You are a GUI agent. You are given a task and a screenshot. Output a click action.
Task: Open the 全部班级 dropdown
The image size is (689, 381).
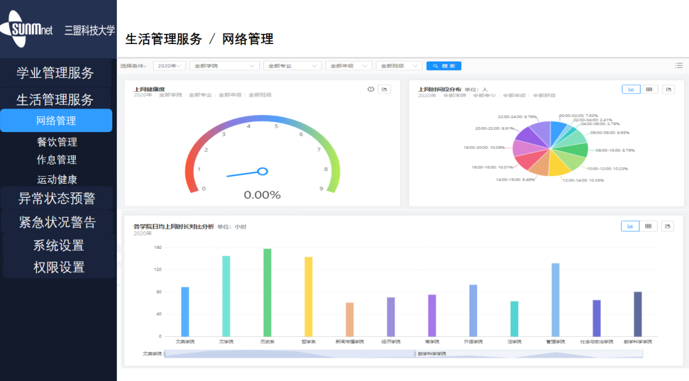(x=399, y=65)
